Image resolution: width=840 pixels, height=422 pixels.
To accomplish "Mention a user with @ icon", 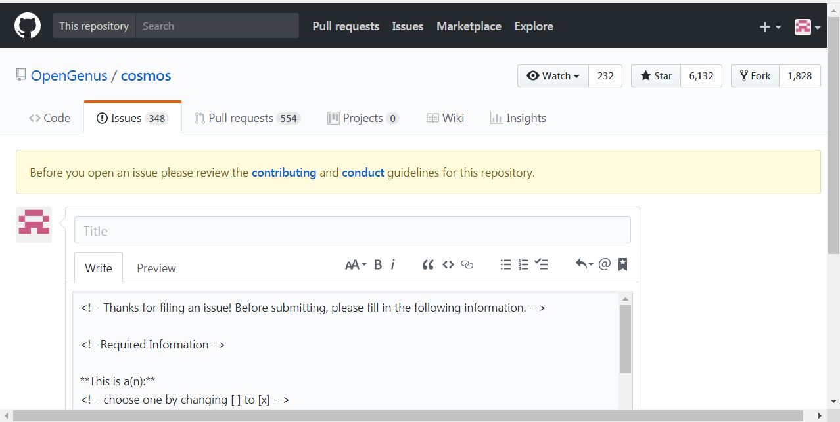I will (x=605, y=264).
